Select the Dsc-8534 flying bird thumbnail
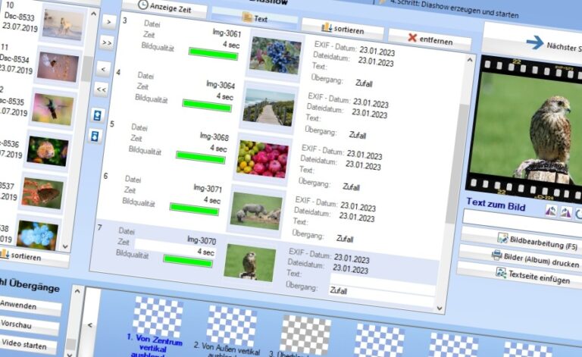The width and height of the screenshot is (582, 357). click(x=58, y=67)
